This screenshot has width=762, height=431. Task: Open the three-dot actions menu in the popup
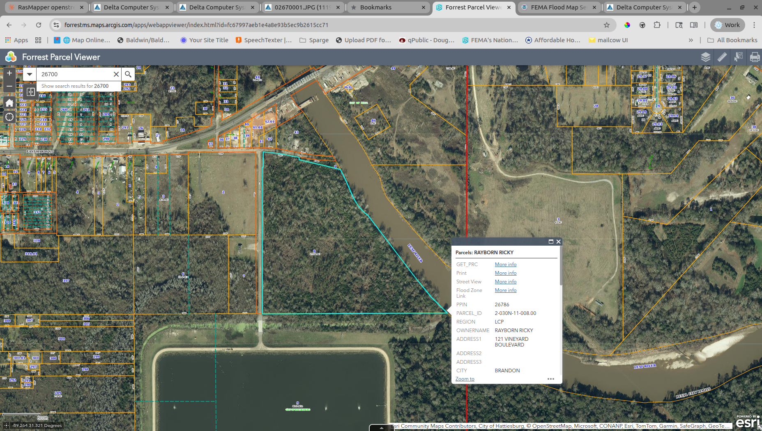coord(551,379)
